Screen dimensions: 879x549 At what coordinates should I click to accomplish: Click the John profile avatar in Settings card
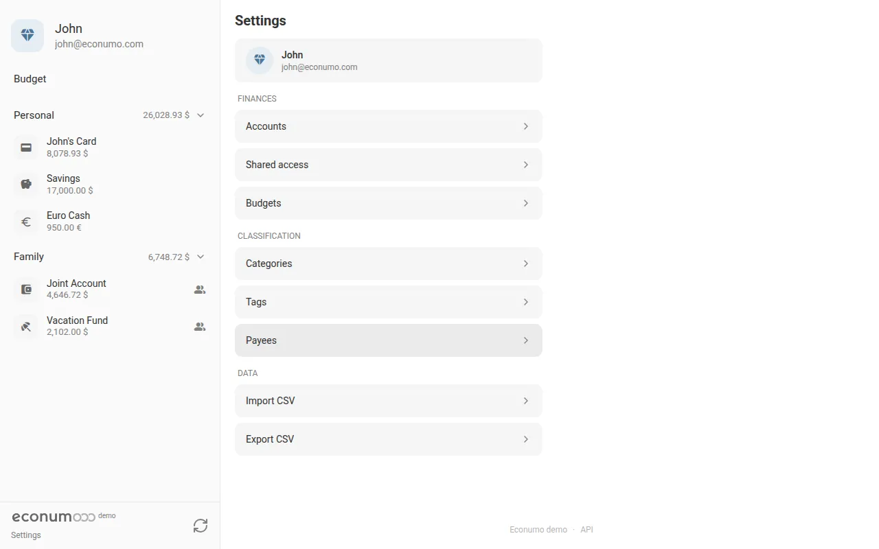(x=260, y=60)
